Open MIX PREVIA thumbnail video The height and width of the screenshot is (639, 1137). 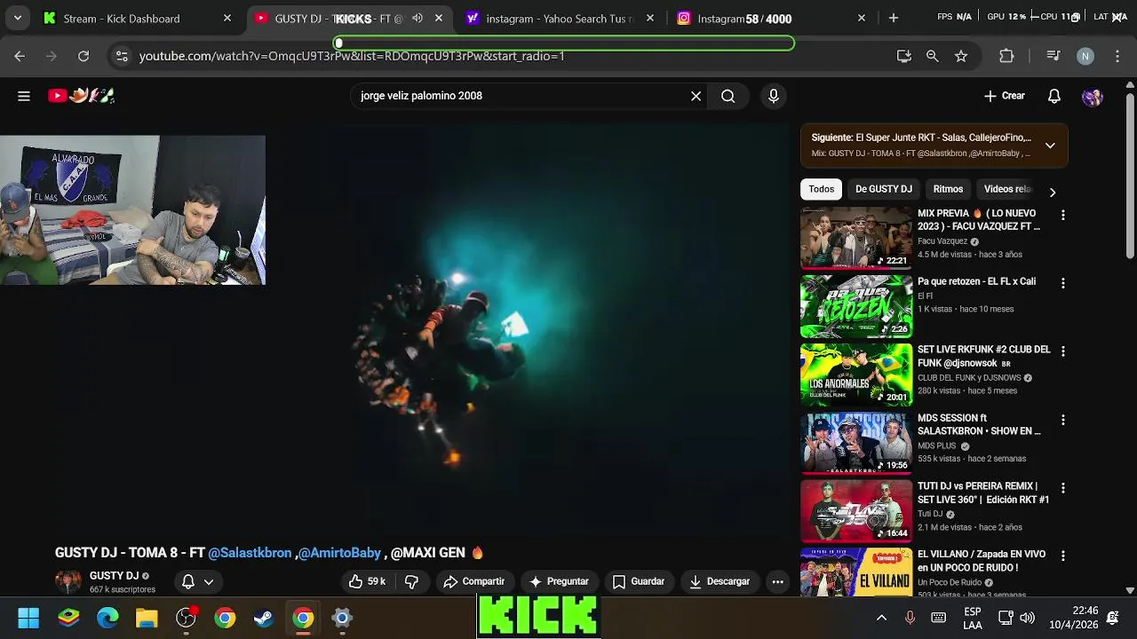point(856,237)
